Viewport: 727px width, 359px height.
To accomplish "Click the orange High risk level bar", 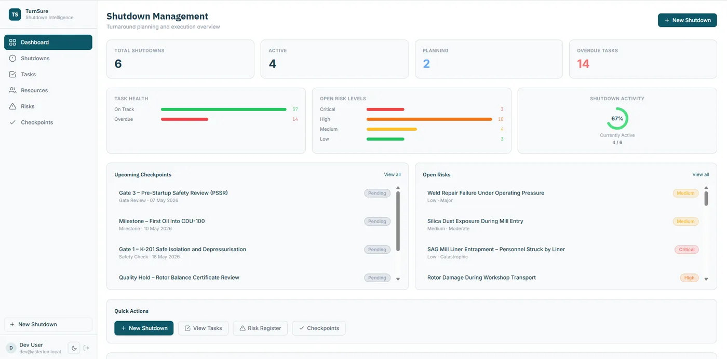I will pos(429,119).
